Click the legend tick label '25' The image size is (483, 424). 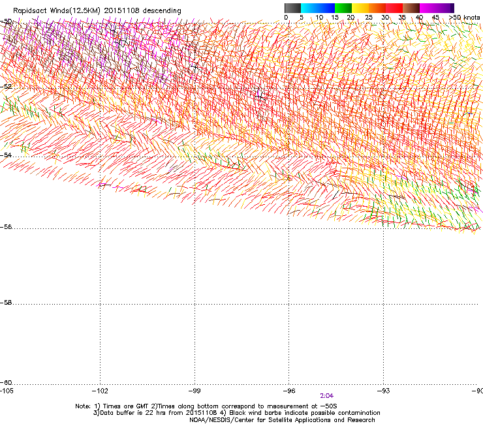[x=369, y=17]
